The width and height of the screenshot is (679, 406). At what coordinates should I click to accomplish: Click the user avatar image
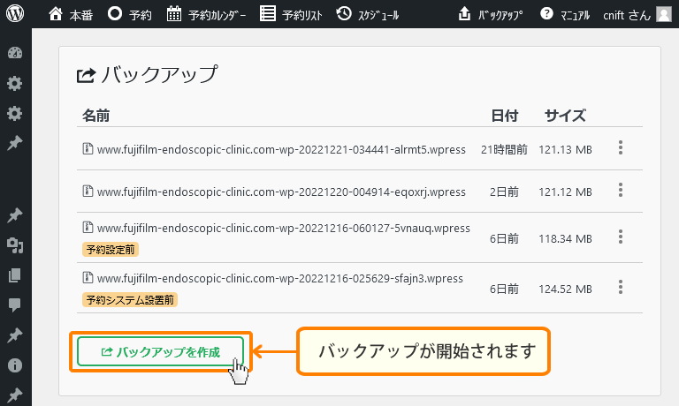[x=664, y=14]
